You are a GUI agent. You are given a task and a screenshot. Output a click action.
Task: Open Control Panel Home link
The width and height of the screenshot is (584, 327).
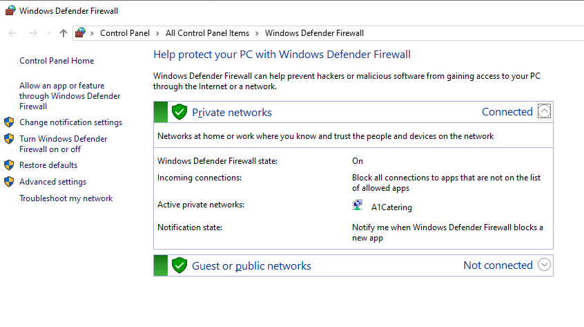click(57, 61)
